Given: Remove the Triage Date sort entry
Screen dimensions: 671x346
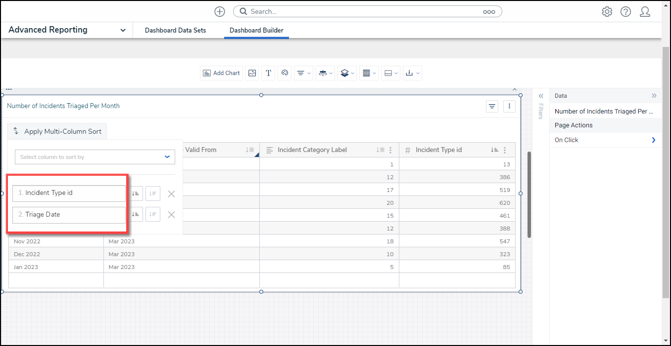Looking at the screenshot, I should (171, 215).
